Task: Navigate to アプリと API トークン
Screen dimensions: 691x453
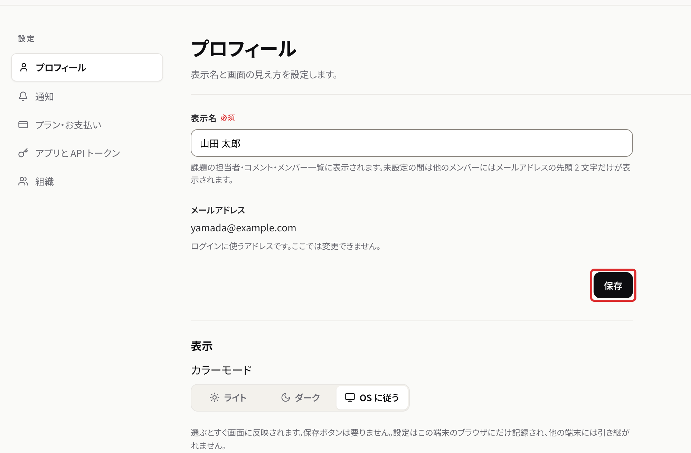Action: point(87,153)
